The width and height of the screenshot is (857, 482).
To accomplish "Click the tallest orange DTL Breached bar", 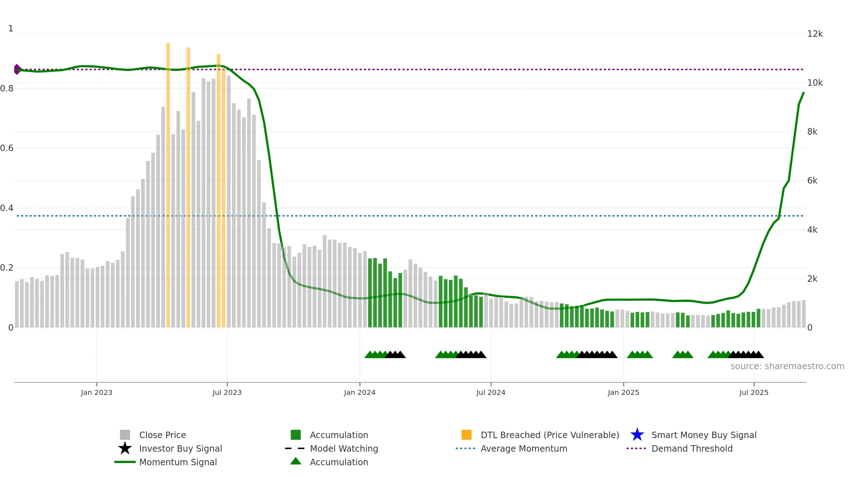I will click(x=168, y=185).
